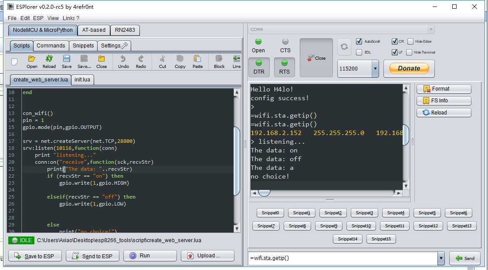Run the current script with the Run button
Image resolution: width=488 pixels, height=270 pixels.
tap(150, 256)
